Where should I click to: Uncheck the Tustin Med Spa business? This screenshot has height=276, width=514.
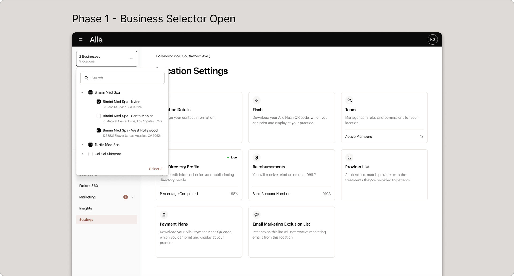90,145
